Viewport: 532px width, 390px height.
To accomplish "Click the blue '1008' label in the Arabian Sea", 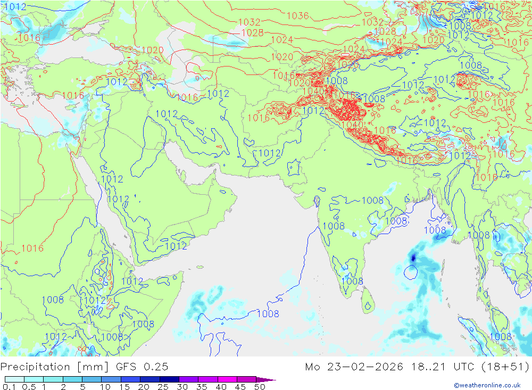I will (268, 313).
